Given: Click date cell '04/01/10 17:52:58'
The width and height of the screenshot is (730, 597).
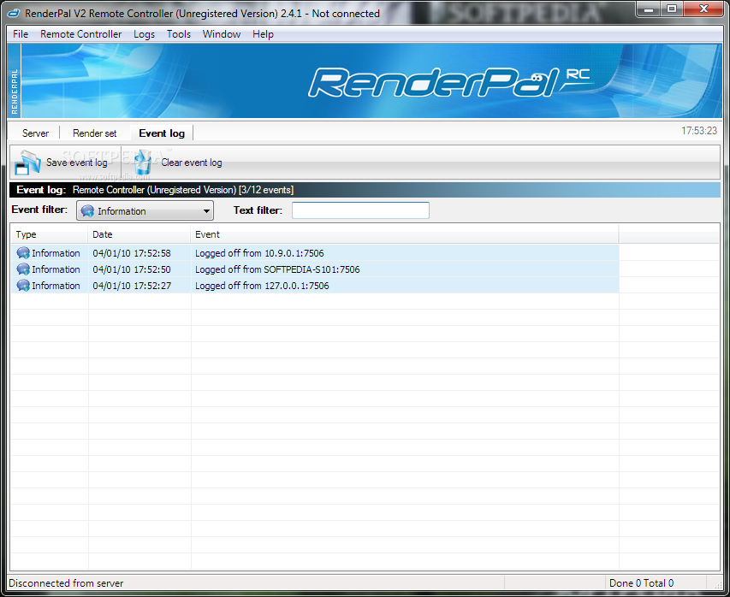Looking at the screenshot, I should [132, 253].
